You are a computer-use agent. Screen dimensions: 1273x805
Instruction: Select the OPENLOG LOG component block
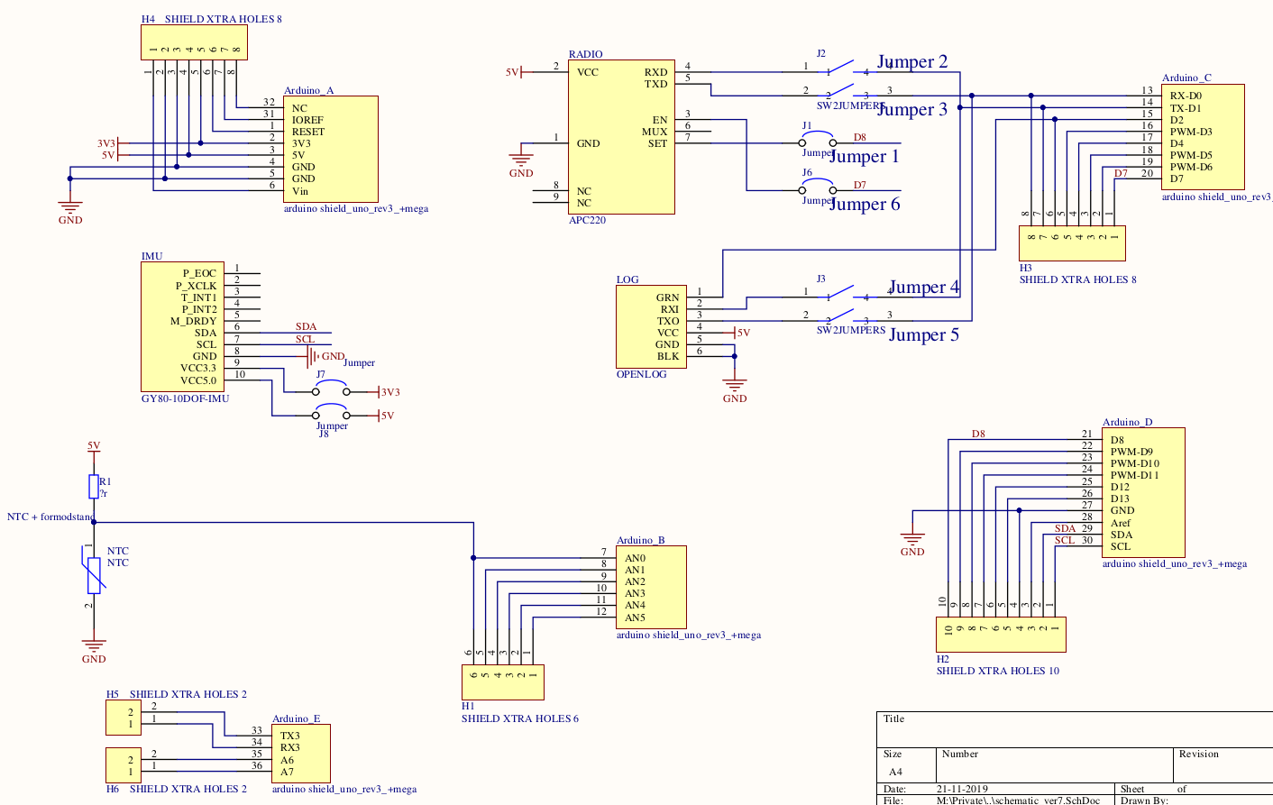[x=650, y=326]
